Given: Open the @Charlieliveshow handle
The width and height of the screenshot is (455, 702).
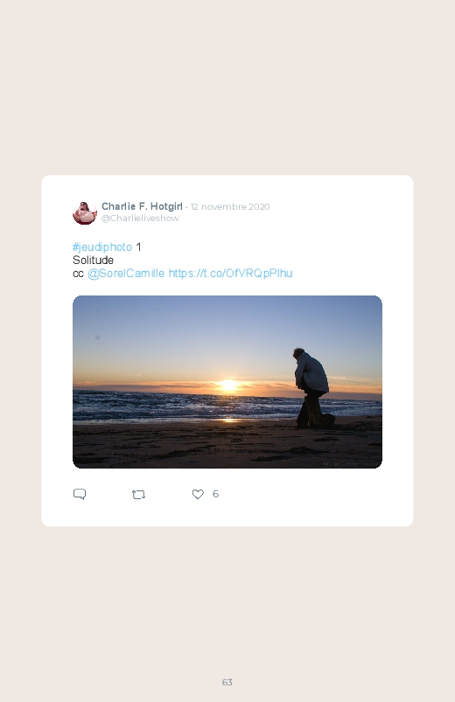Looking at the screenshot, I should 140,218.
